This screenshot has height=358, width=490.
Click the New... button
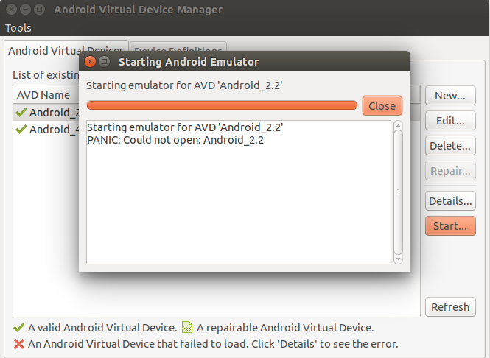pos(450,96)
